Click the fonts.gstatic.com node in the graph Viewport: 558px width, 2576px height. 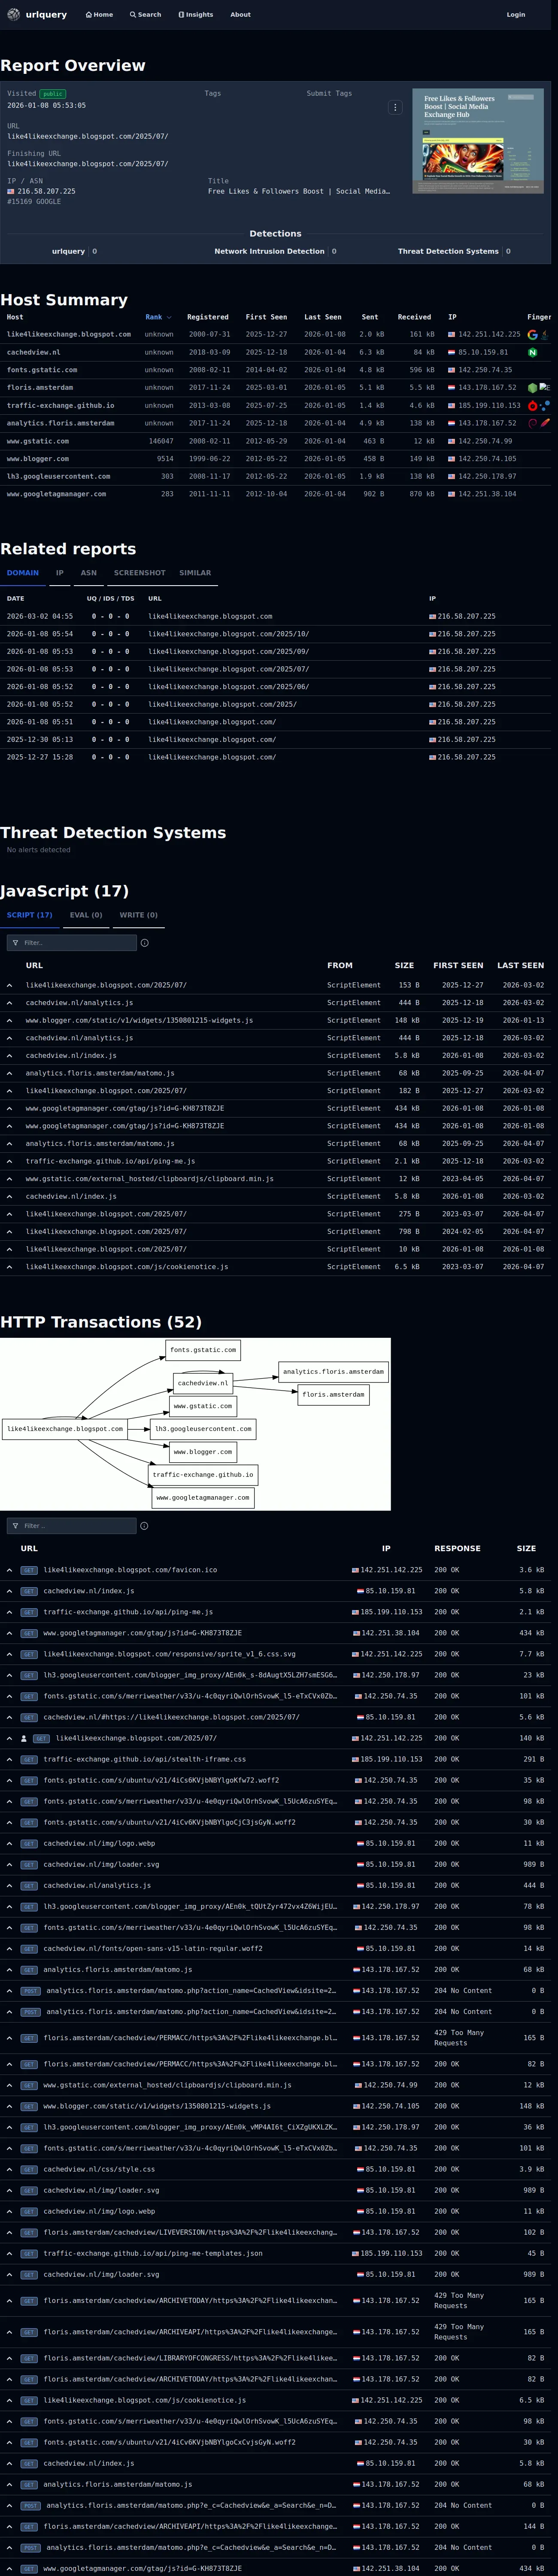(x=203, y=1350)
